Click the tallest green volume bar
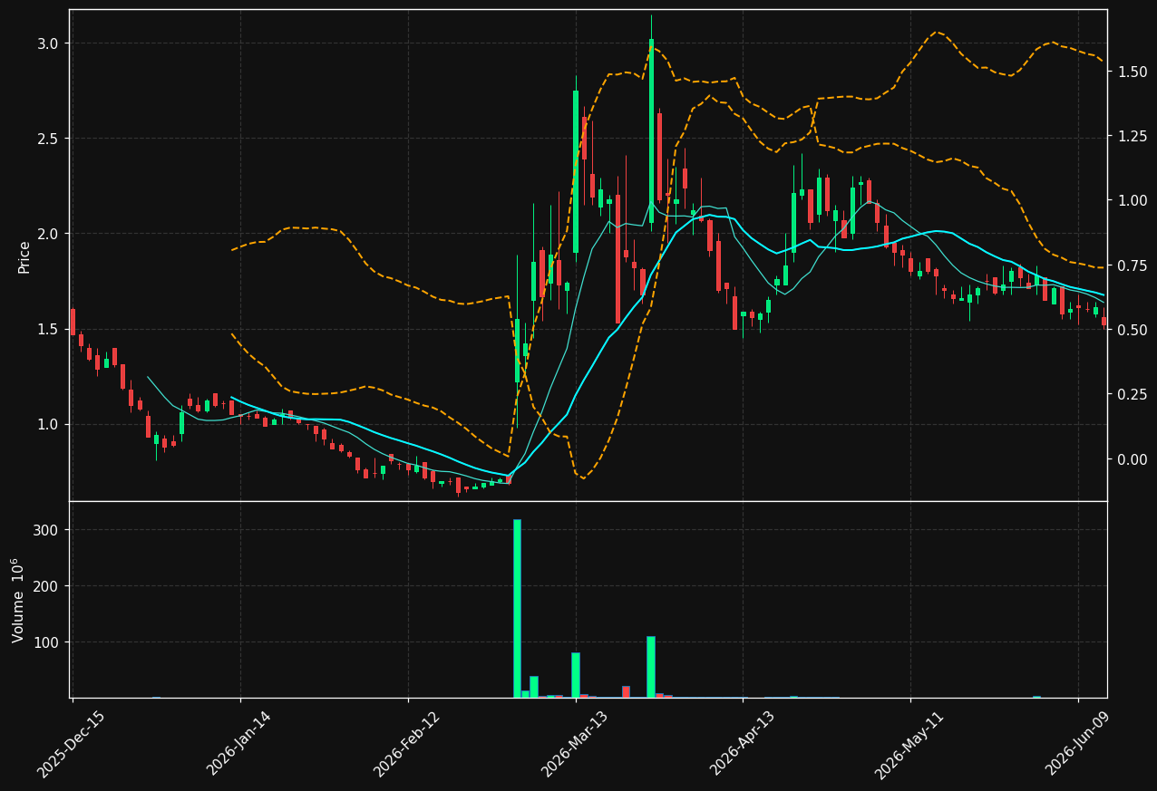 tap(517, 608)
